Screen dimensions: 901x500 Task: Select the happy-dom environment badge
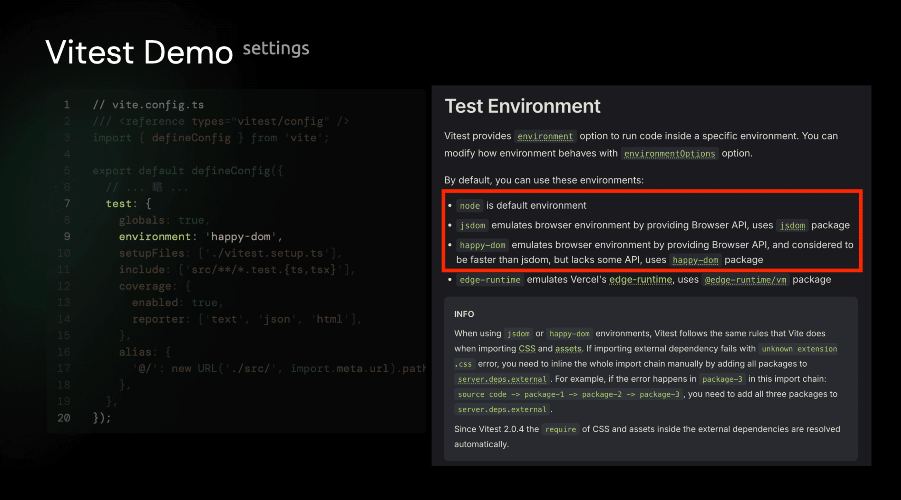(x=482, y=245)
